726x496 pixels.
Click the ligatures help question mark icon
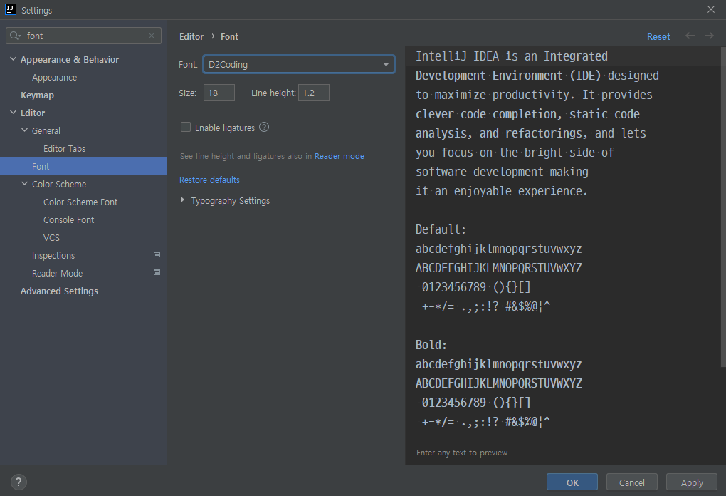[x=264, y=127]
